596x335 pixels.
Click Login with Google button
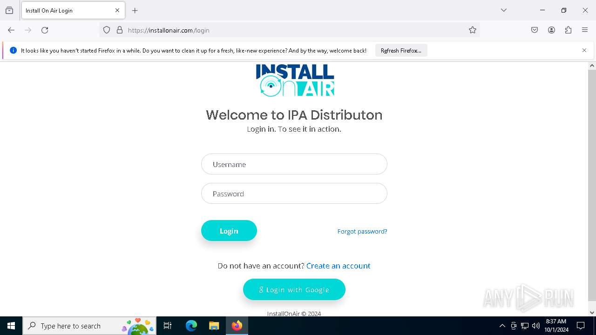click(294, 289)
